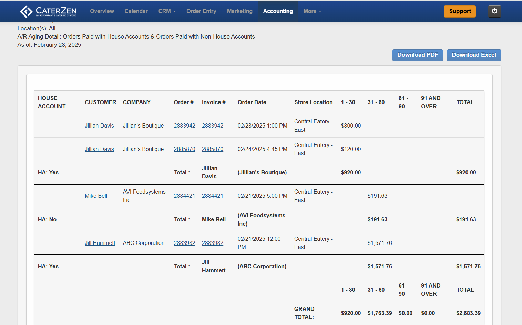Click the CaterZen logo
Viewport: 522px width, 325px height.
click(x=48, y=11)
